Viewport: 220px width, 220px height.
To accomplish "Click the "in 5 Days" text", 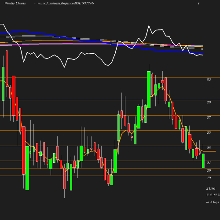I will (213, 202).
